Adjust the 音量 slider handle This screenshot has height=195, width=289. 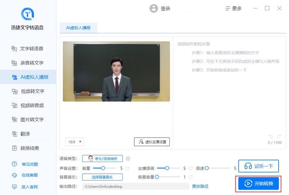point(103,168)
